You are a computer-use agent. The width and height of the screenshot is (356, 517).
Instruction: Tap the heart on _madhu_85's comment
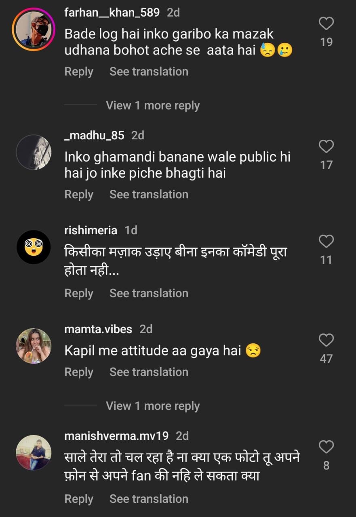point(326,147)
